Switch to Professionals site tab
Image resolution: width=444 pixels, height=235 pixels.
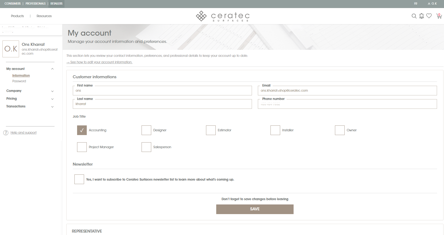pyautogui.click(x=35, y=4)
